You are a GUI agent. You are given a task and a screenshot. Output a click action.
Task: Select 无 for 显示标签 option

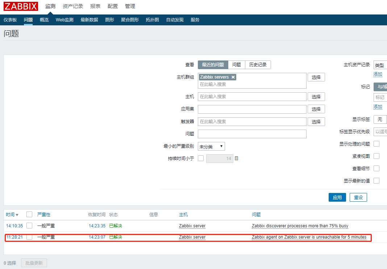(380, 119)
